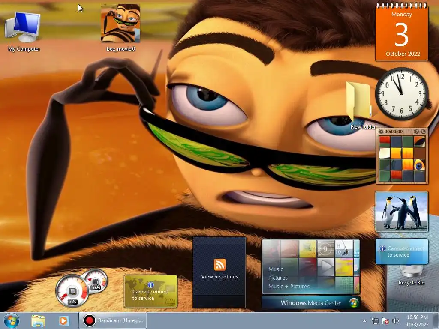
Task: Show the puzzle picture hint button
Action: pos(417,132)
